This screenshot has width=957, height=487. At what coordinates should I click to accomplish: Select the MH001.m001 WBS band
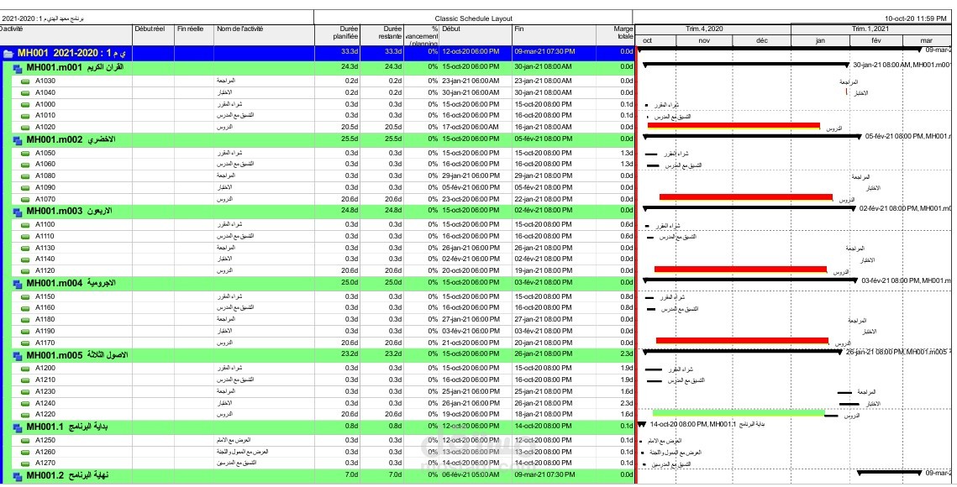click(x=319, y=67)
